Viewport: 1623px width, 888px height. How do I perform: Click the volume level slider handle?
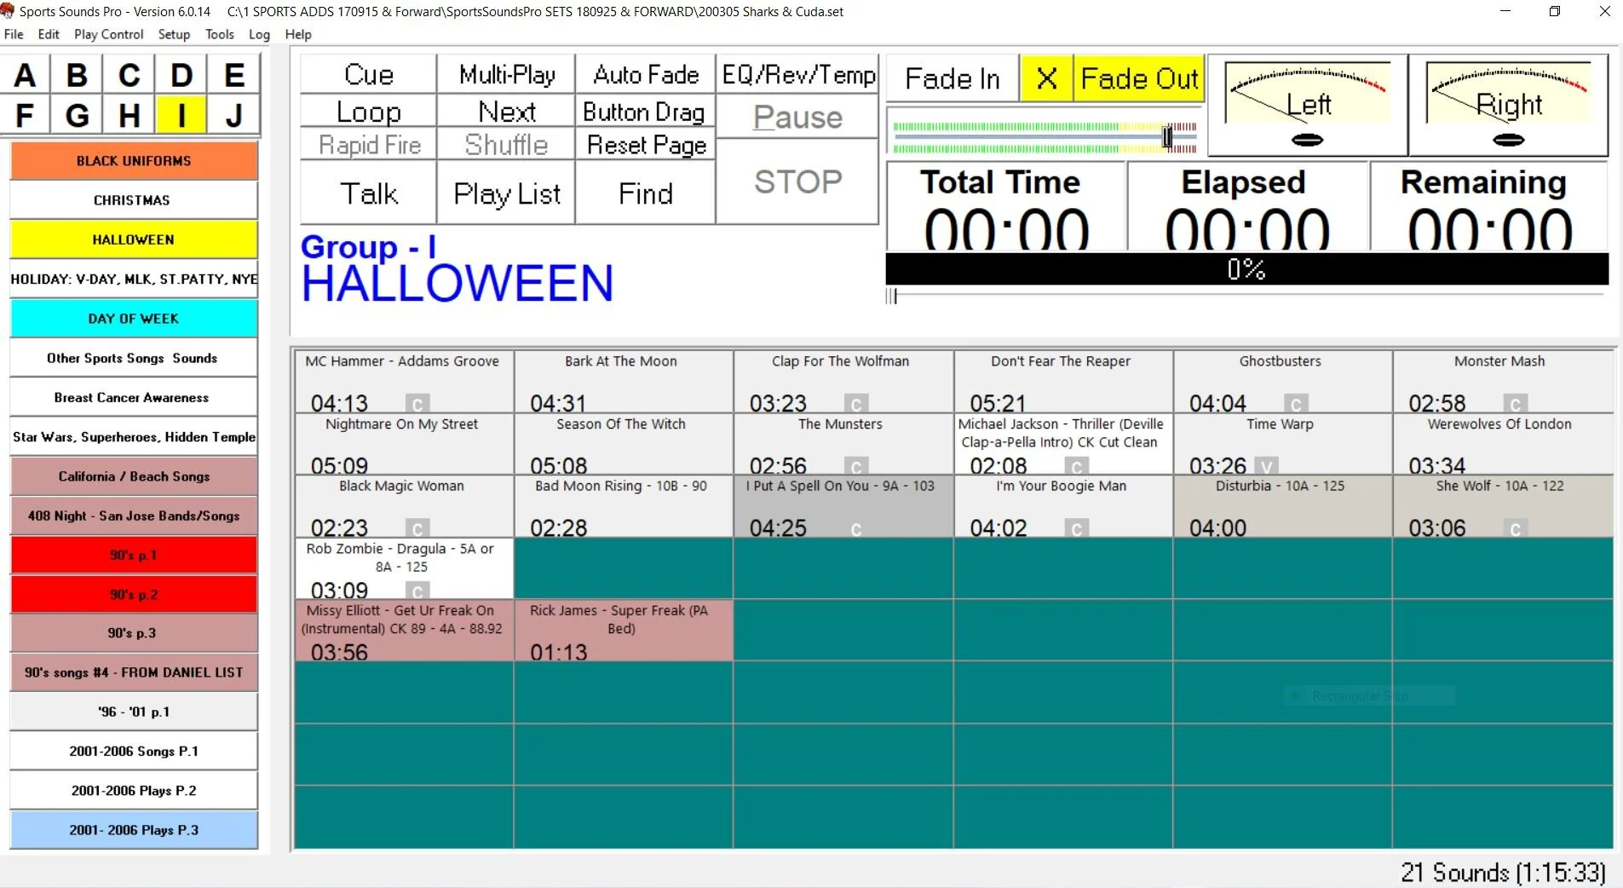[x=1167, y=136]
